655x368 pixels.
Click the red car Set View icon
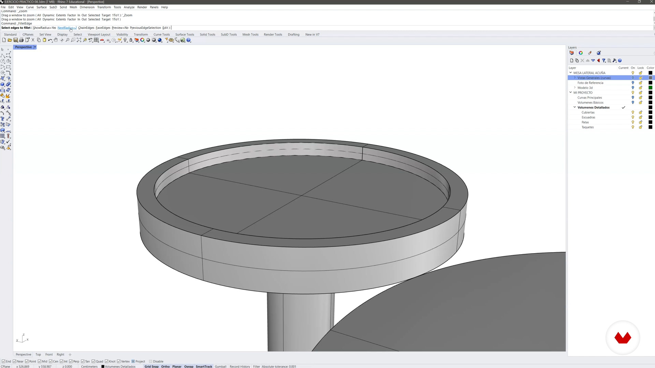tap(102, 40)
